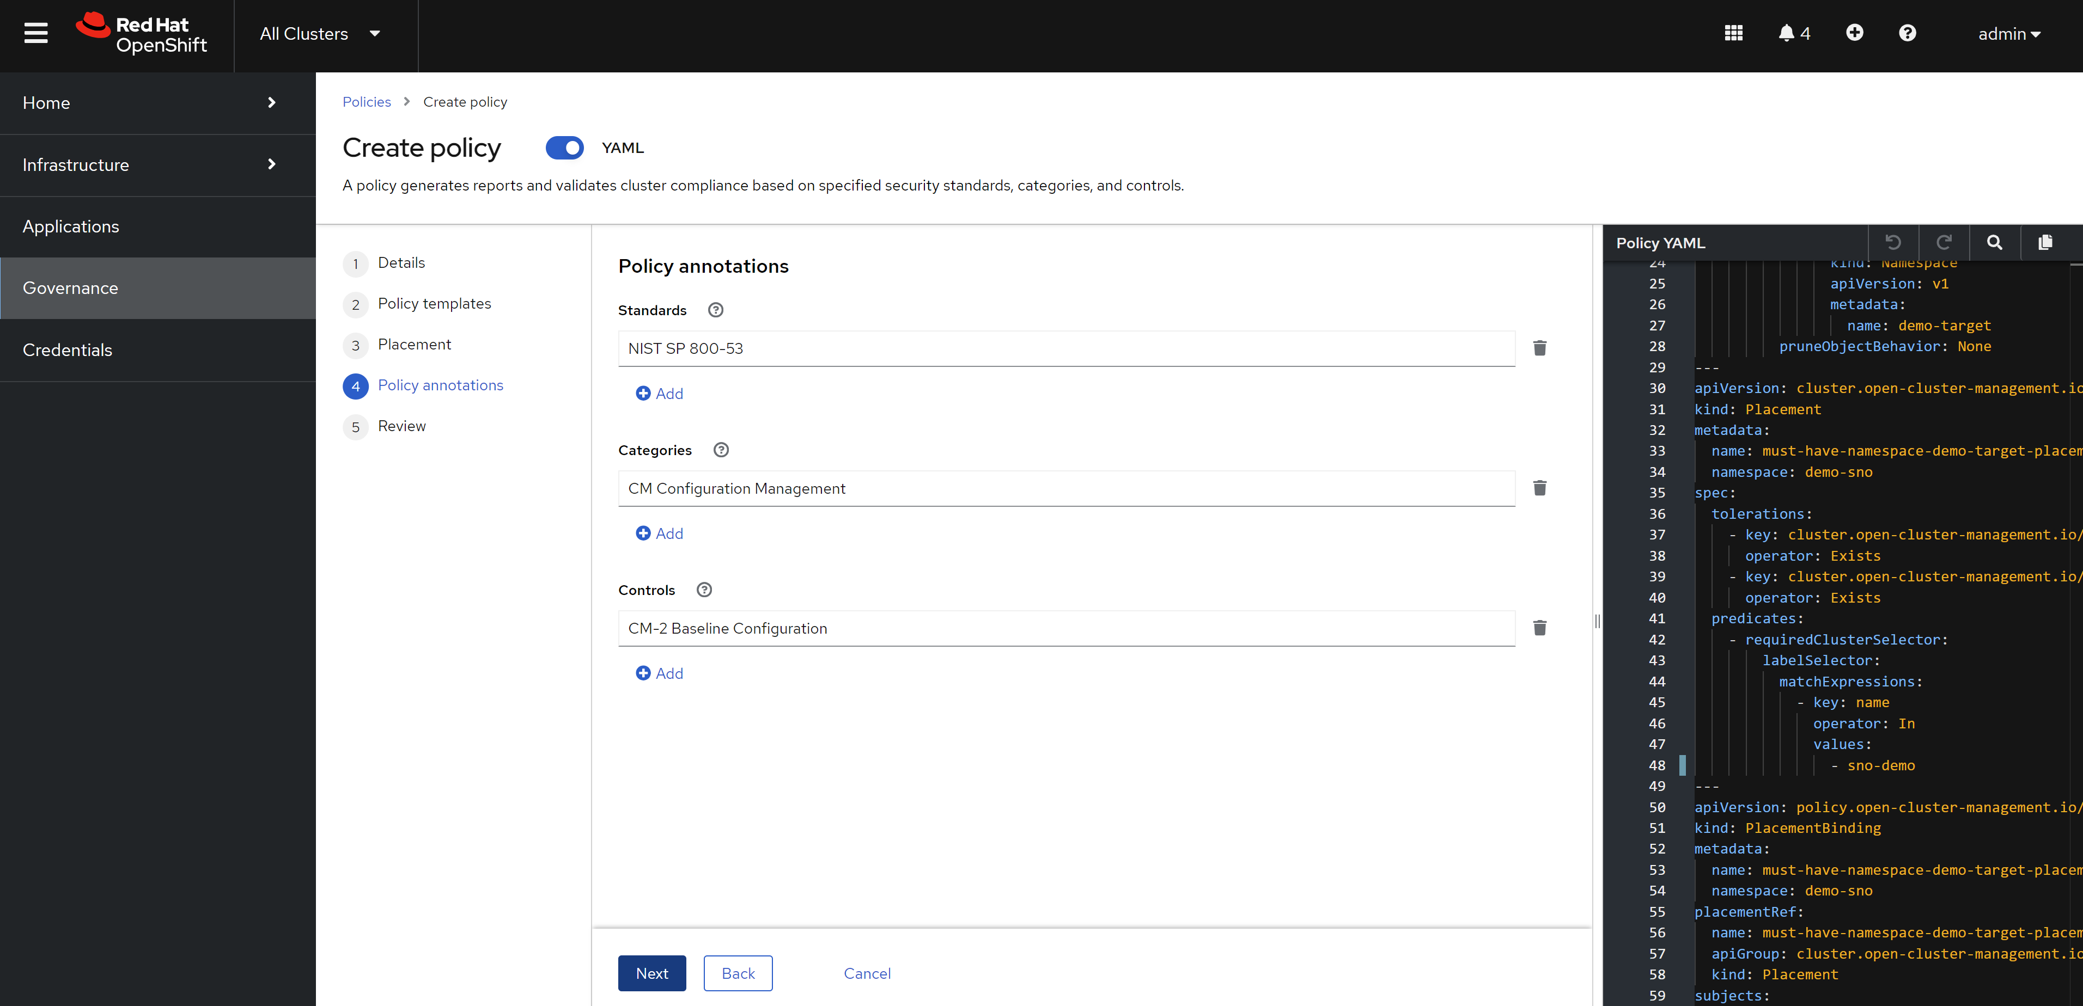
Task: Open the help question mark icon
Action: 1907,33
